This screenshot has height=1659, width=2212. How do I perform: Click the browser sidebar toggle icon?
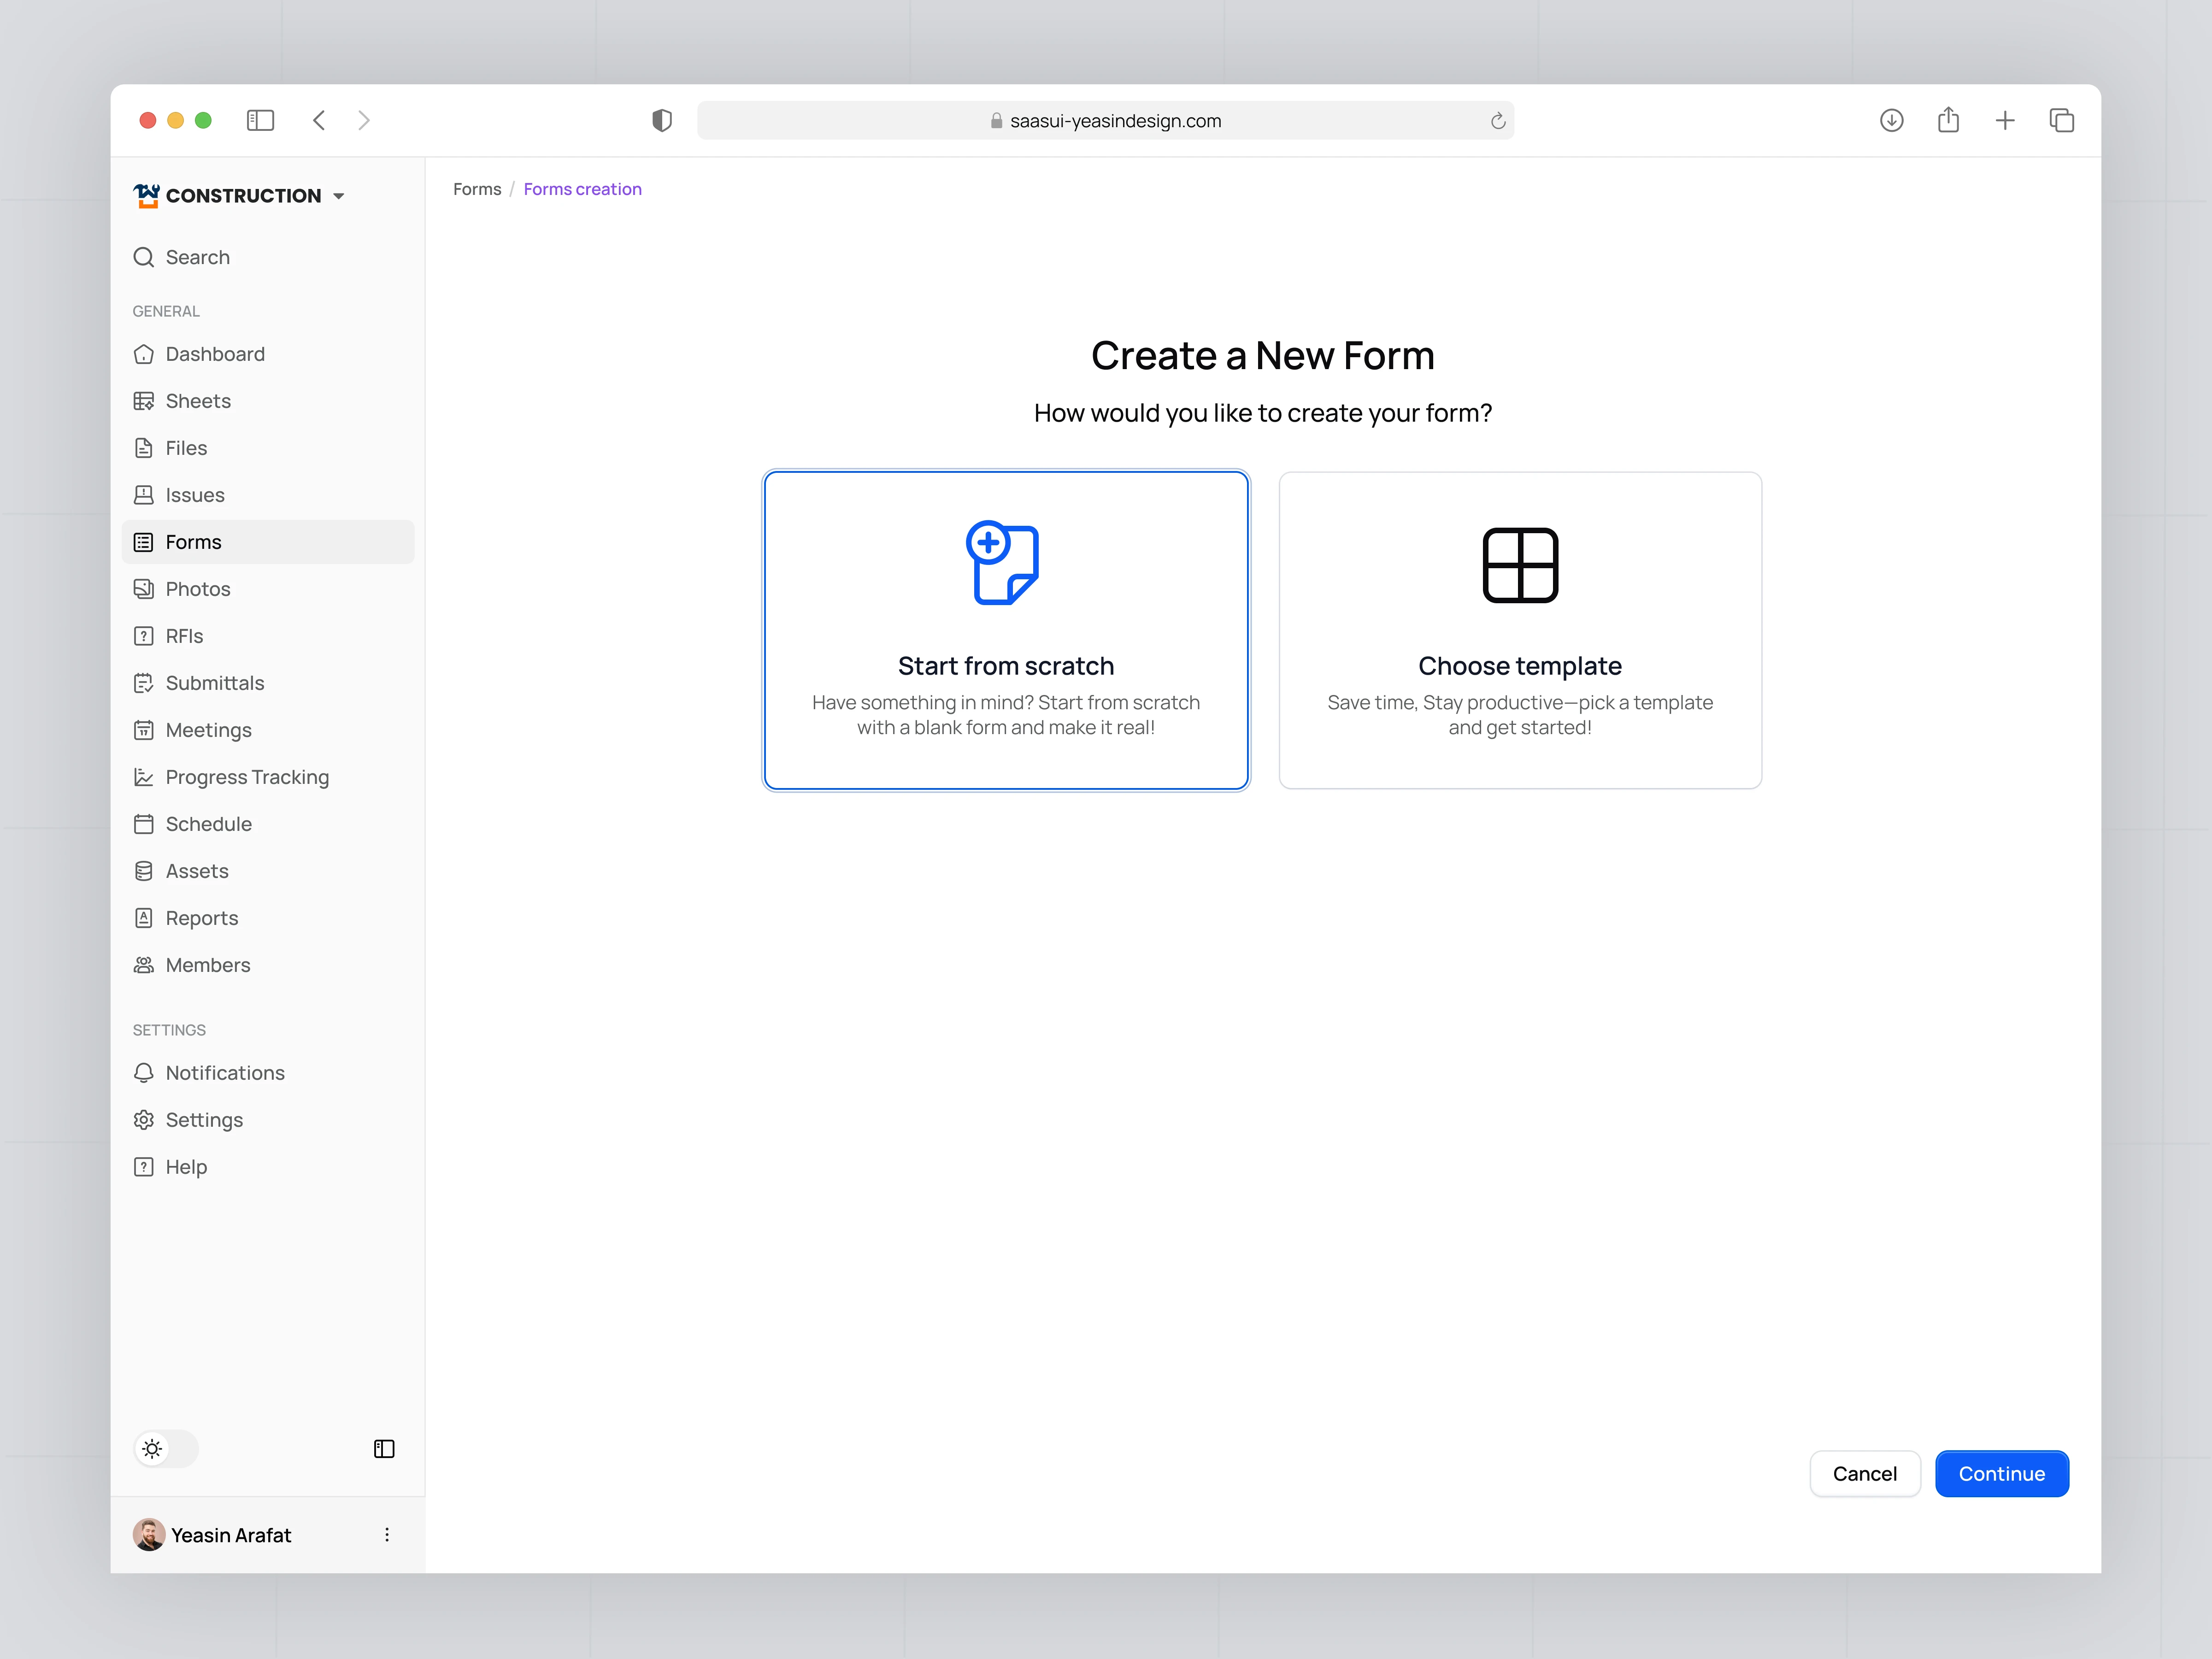[260, 120]
